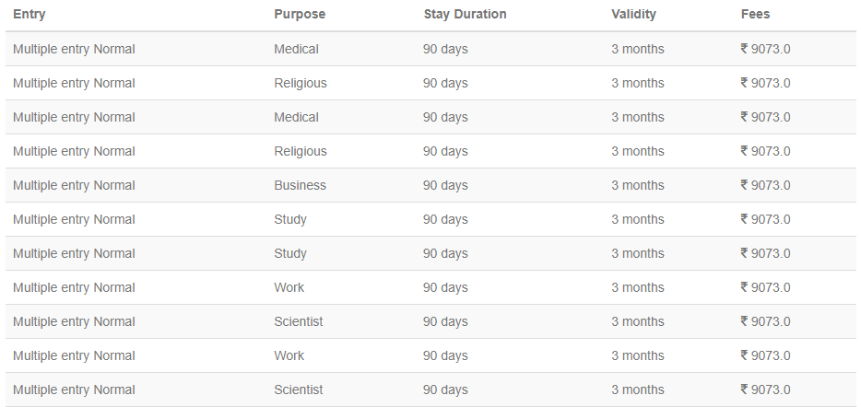Click the first Study purpose cell
This screenshot has height=407, width=861.
point(290,219)
